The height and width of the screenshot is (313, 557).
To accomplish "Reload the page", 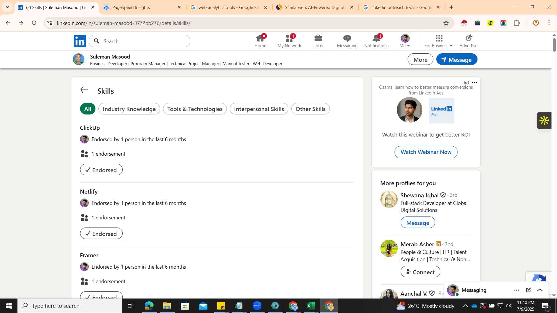I will (34, 23).
